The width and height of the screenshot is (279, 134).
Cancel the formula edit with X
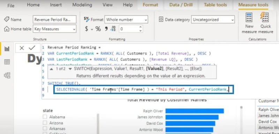(x=22, y=48)
